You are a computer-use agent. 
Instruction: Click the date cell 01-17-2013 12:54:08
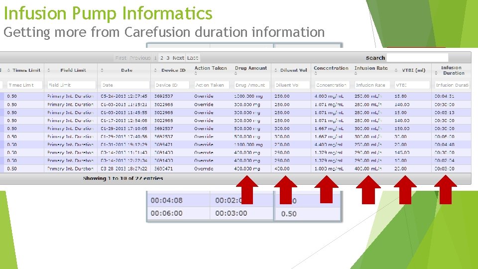(x=124, y=121)
